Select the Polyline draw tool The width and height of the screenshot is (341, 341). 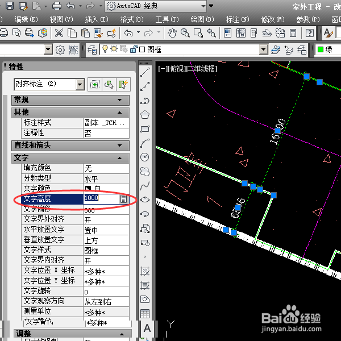click(145, 101)
